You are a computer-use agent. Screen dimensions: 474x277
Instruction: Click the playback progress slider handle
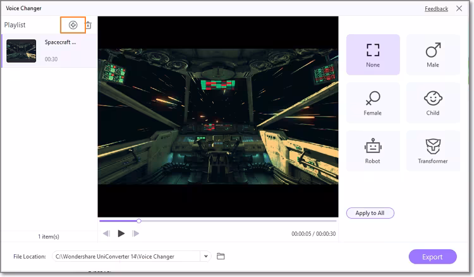139,221
